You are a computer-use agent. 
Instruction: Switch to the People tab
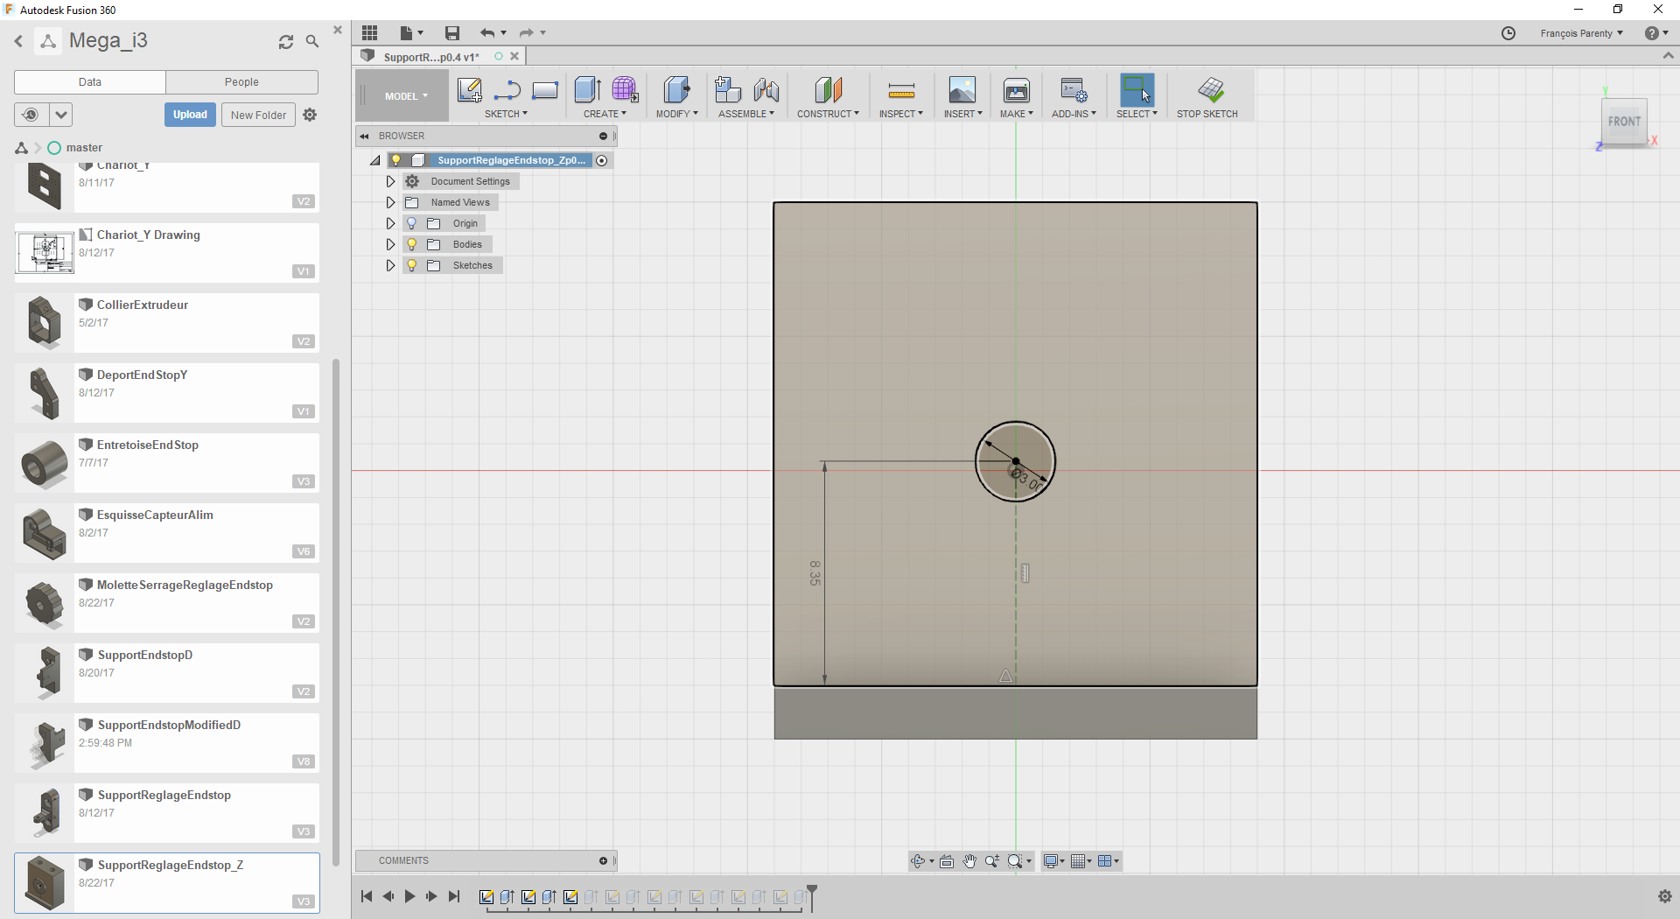click(241, 82)
